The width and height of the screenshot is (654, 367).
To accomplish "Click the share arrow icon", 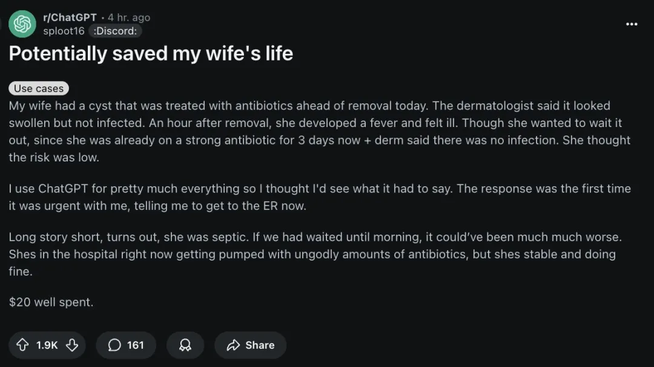I will (x=233, y=345).
